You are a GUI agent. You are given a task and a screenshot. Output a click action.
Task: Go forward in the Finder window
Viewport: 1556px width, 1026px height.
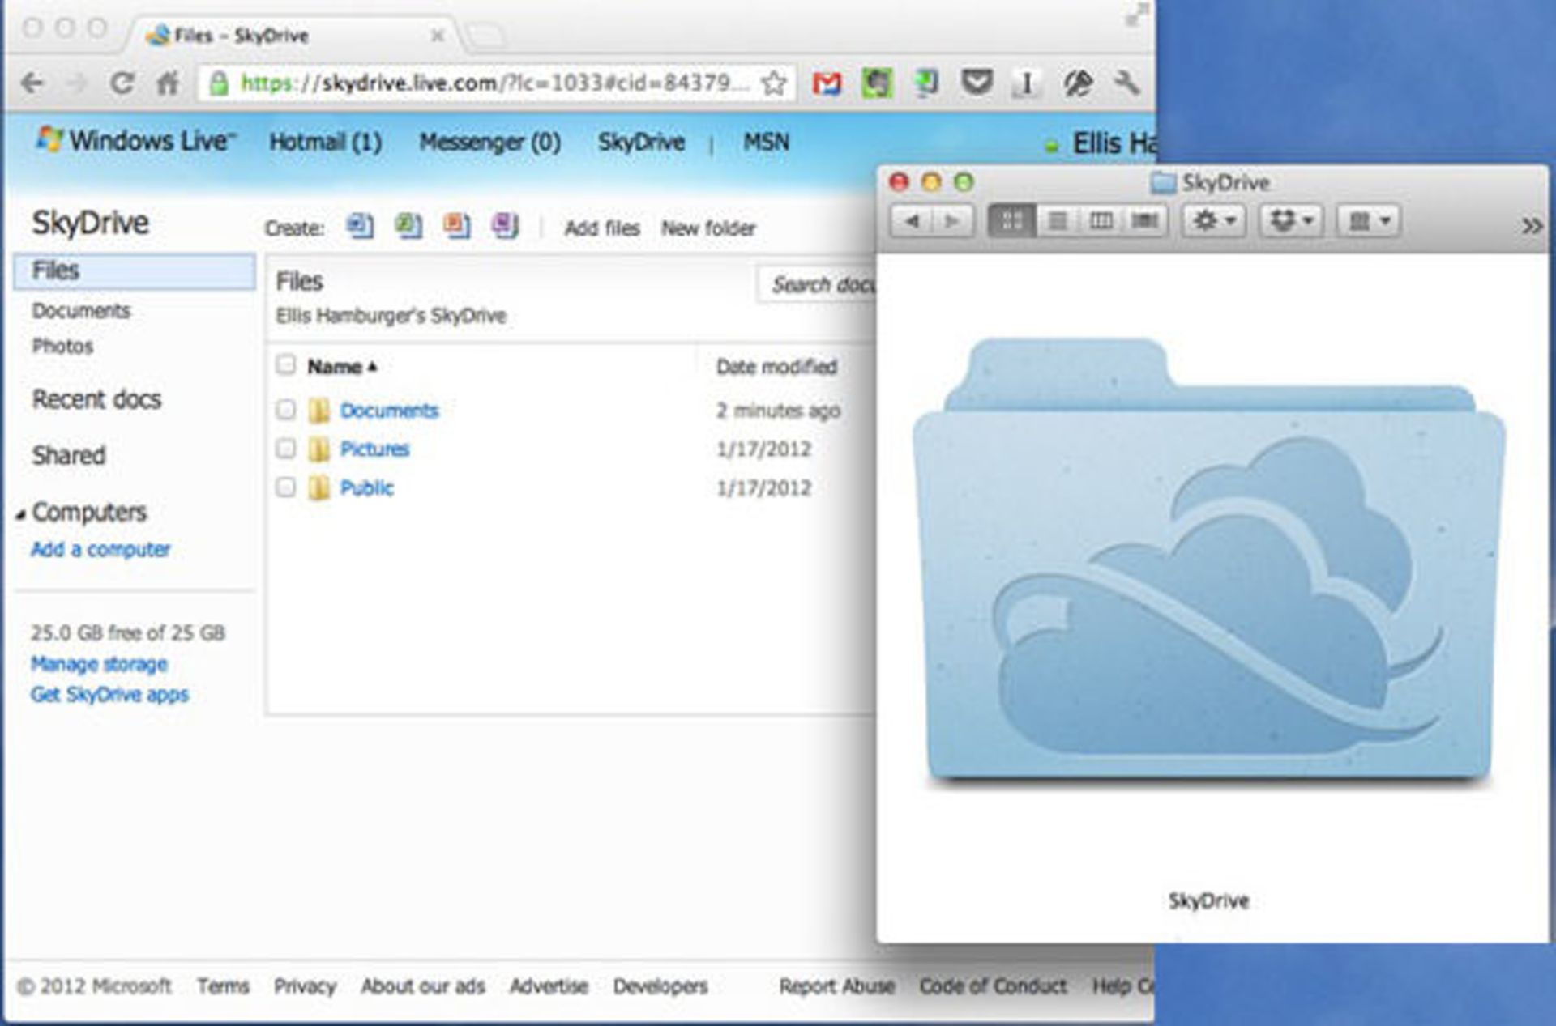point(953,220)
